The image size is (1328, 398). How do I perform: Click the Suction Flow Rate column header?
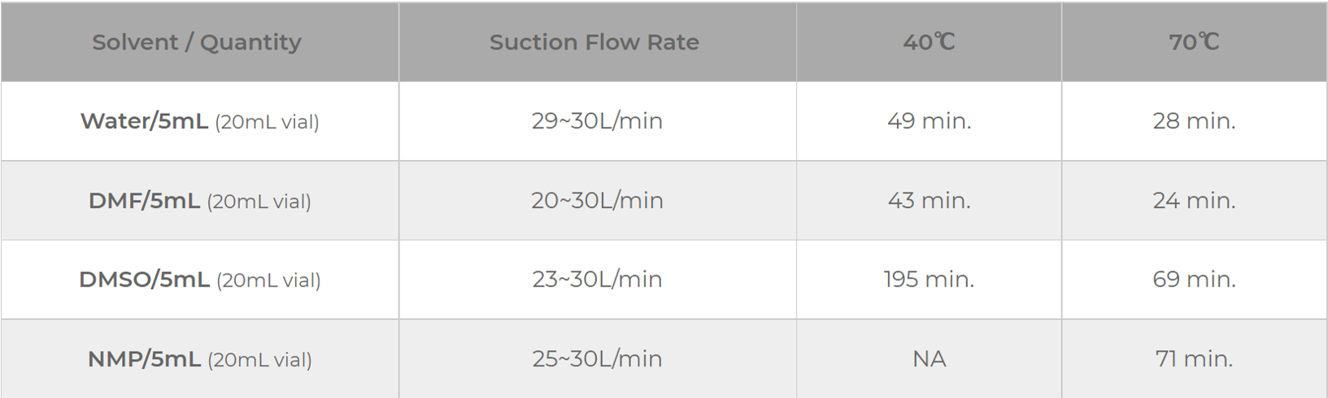click(x=594, y=42)
